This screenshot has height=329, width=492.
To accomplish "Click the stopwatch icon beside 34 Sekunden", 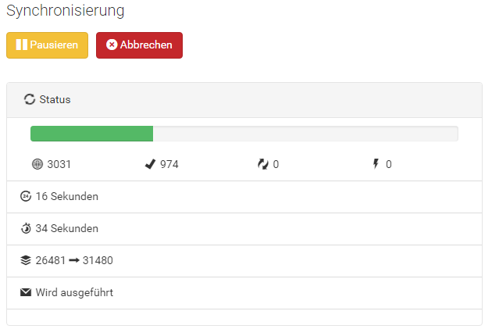I will tap(26, 228).
